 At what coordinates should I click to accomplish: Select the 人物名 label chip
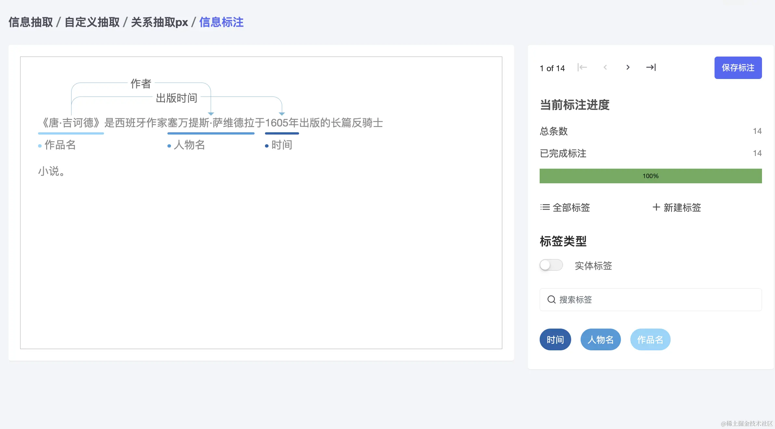[x=600, y=339]
